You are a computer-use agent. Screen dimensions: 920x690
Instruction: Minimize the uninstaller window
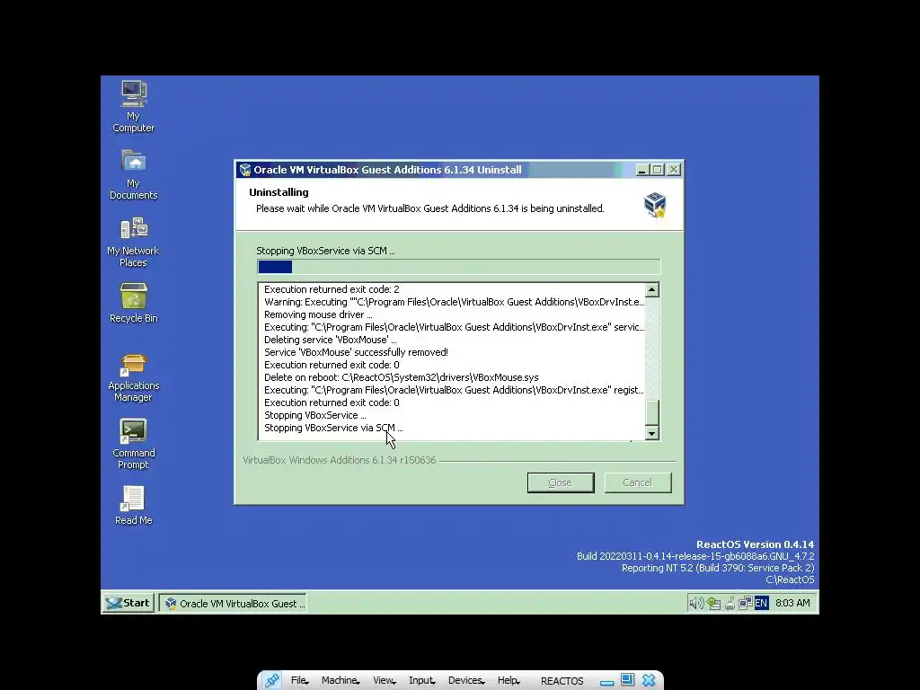[x=641, y=170]
